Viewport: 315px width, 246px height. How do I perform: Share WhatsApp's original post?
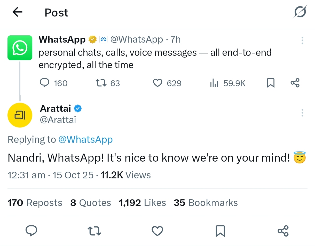(x=295, y=83)
